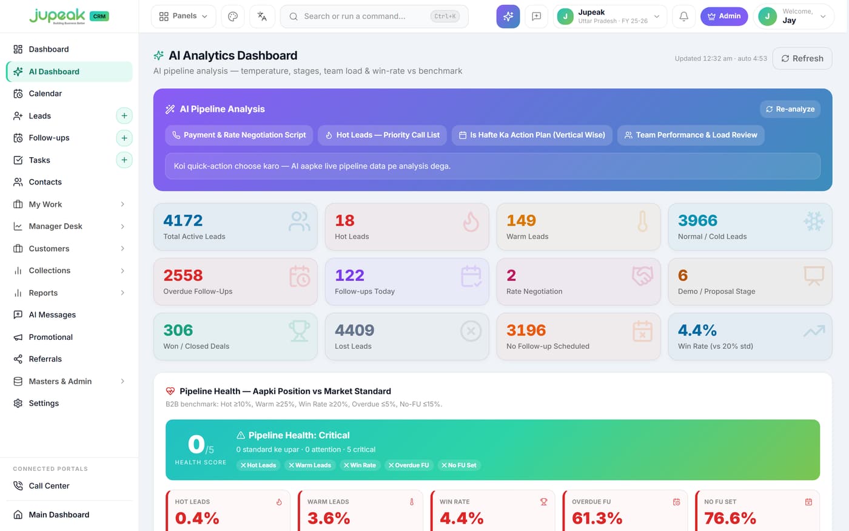Open the Win Rate vs 20% std card
849x531 pixels.
(x=750, y=336)
